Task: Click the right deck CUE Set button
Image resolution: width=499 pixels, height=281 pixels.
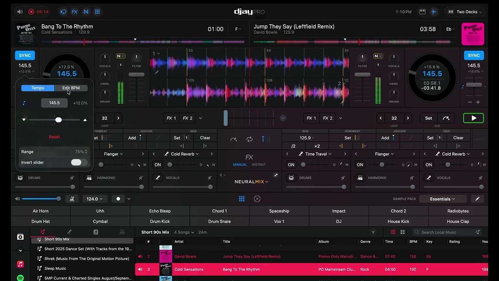Action: pyautogui.click(x=428, y=118)
